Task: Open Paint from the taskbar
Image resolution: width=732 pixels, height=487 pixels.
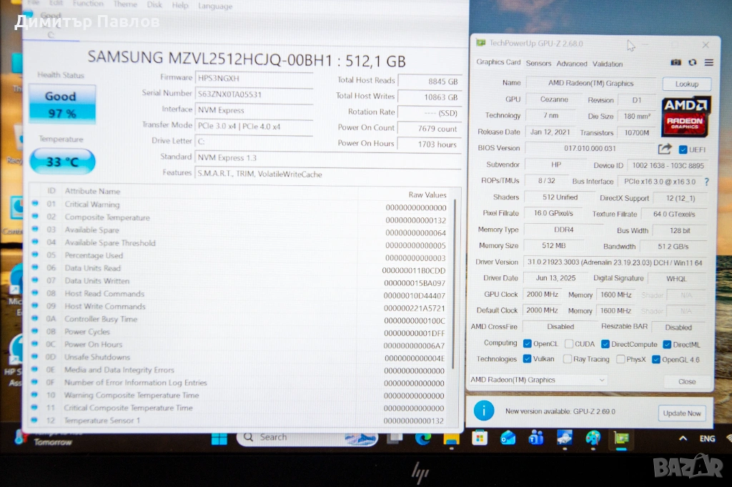Action: [x=593, y=438]
